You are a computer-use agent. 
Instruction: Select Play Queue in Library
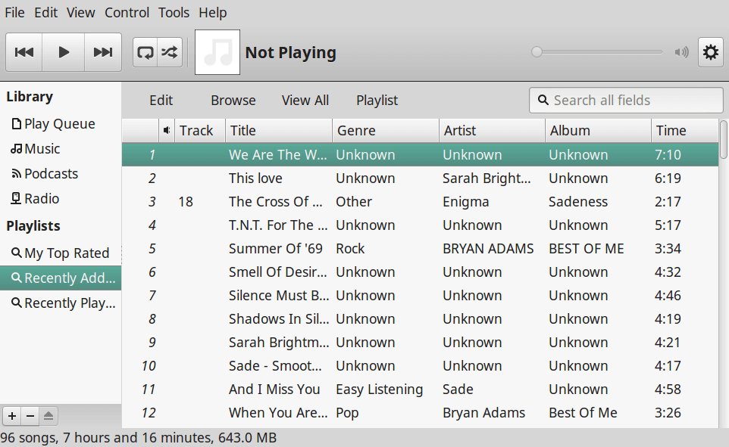61,124
